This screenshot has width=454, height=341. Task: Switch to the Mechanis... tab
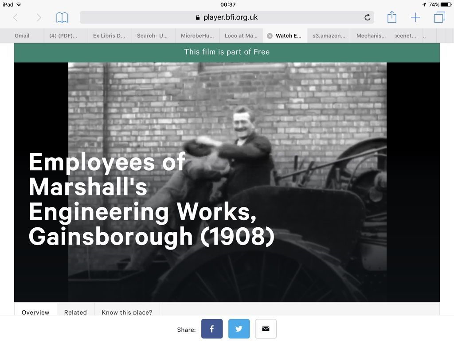(x=372, y=36)
